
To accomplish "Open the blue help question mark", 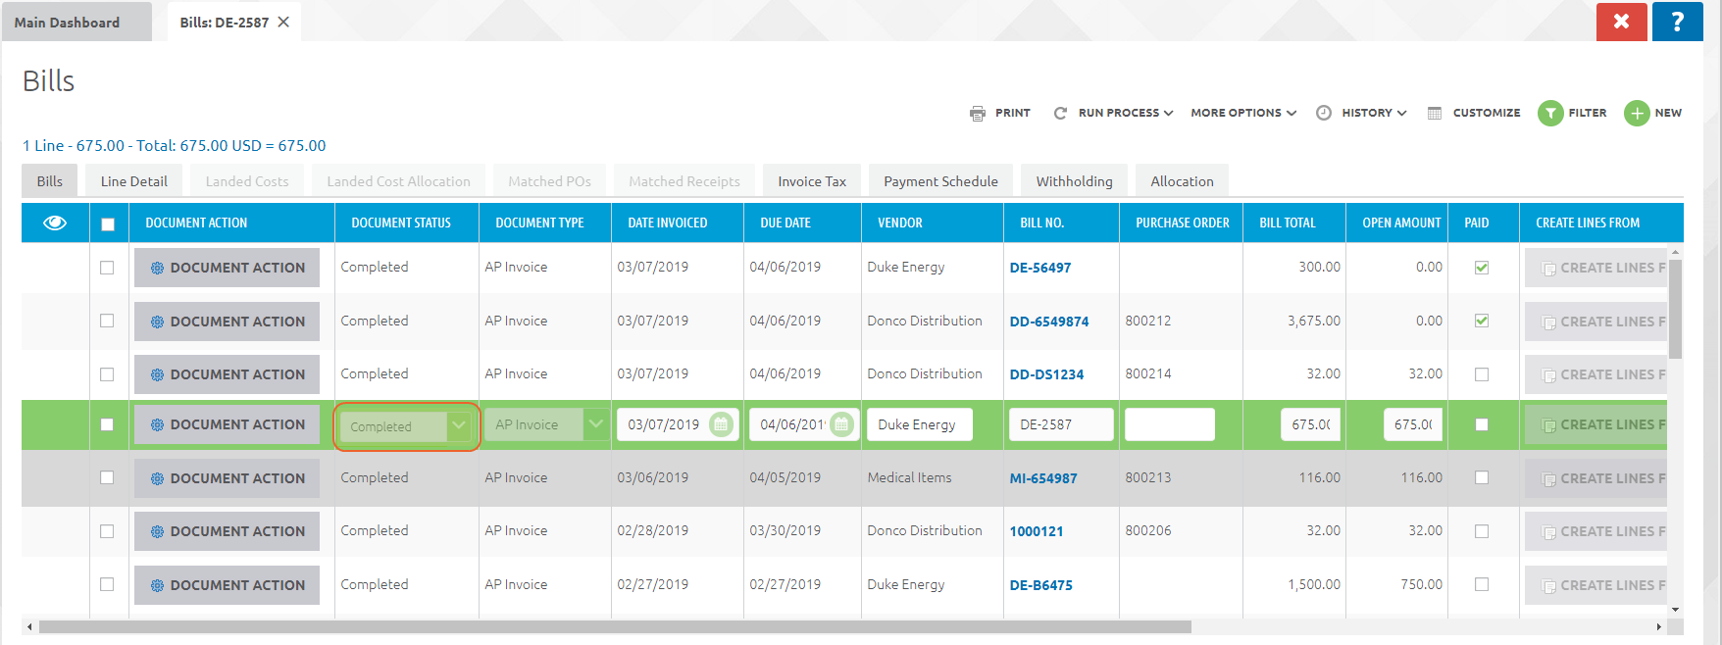I will tap(1677, 22).
